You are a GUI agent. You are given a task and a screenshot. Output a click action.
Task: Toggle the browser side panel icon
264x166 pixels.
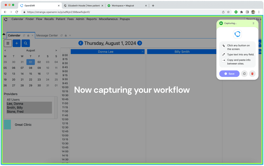[247, 12]
